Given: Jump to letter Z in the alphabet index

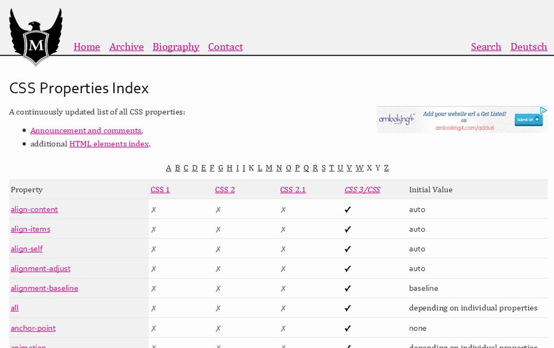Looking at the screenshot, I should (386, 168).
